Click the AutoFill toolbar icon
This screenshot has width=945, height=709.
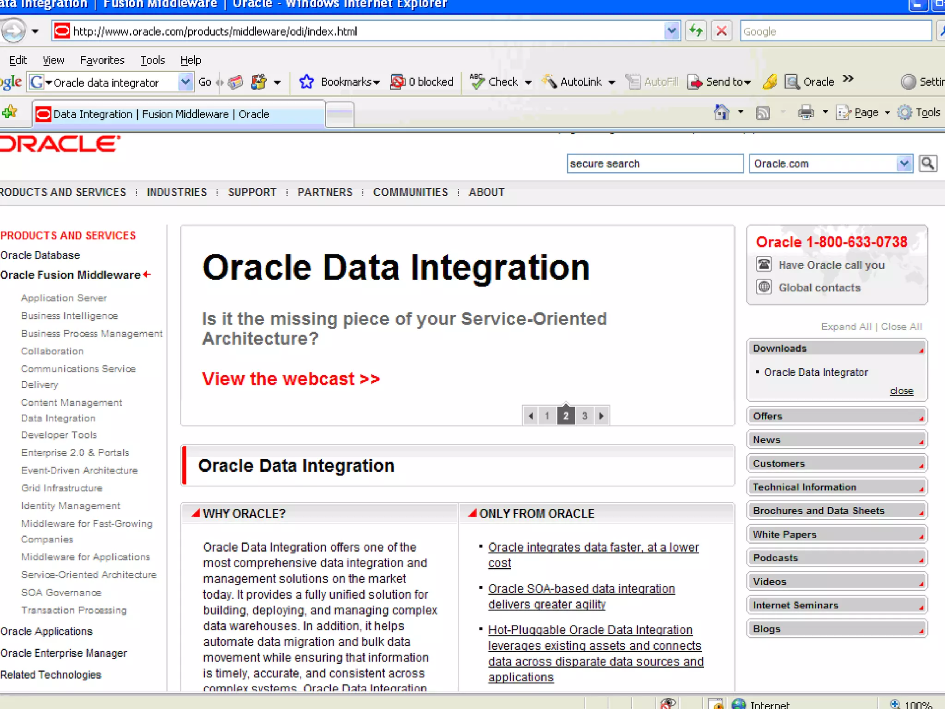tap(634, 82)
